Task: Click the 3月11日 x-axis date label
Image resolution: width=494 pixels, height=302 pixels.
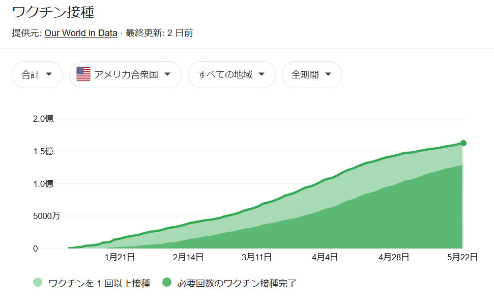Action: click(257, 257)
